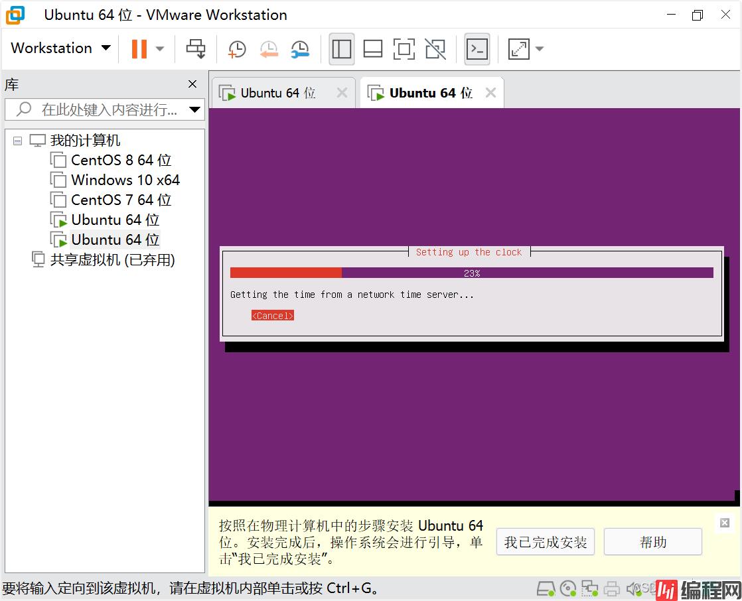Switch to Unity mode icon
Image resolution: width=742 pixels, height=601 pixels.
click(x=435, y=48)
